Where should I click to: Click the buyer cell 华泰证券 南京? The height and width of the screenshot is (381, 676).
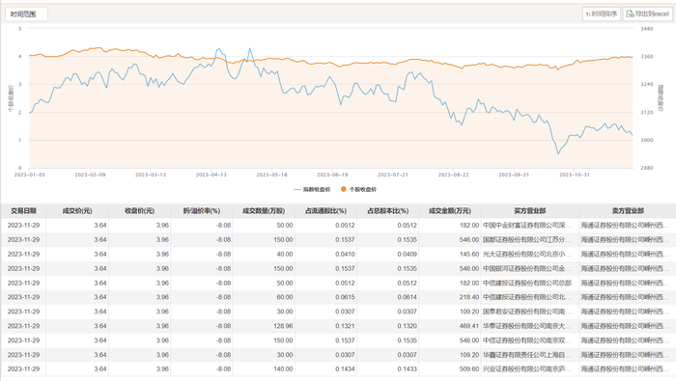point(527,326)
